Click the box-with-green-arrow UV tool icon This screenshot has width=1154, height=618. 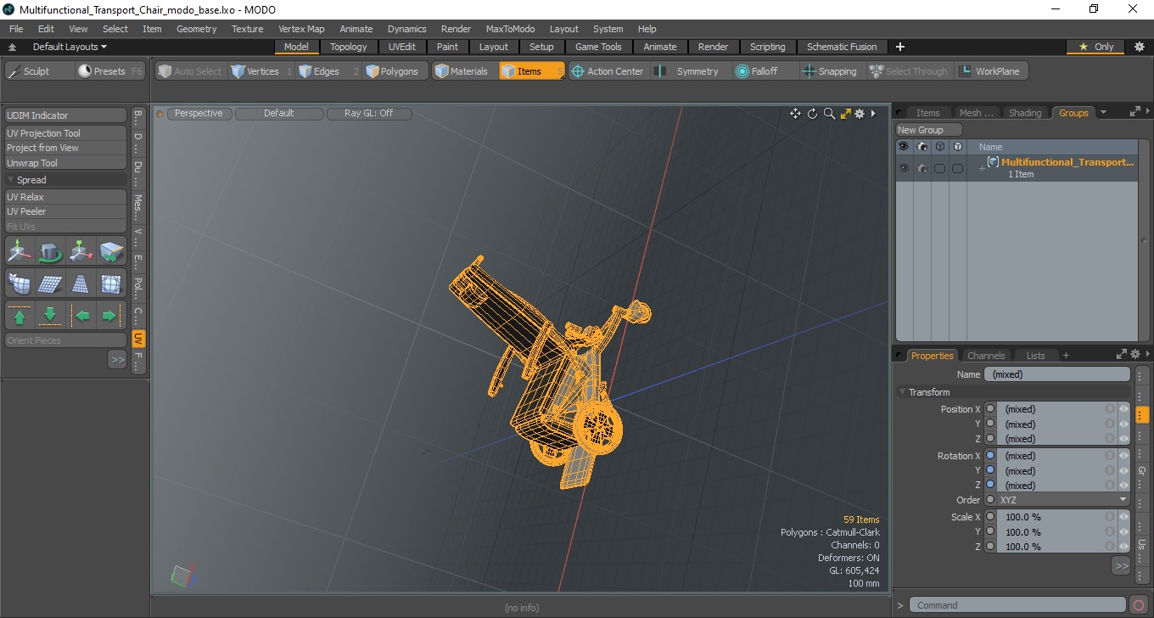coord(111,251)
